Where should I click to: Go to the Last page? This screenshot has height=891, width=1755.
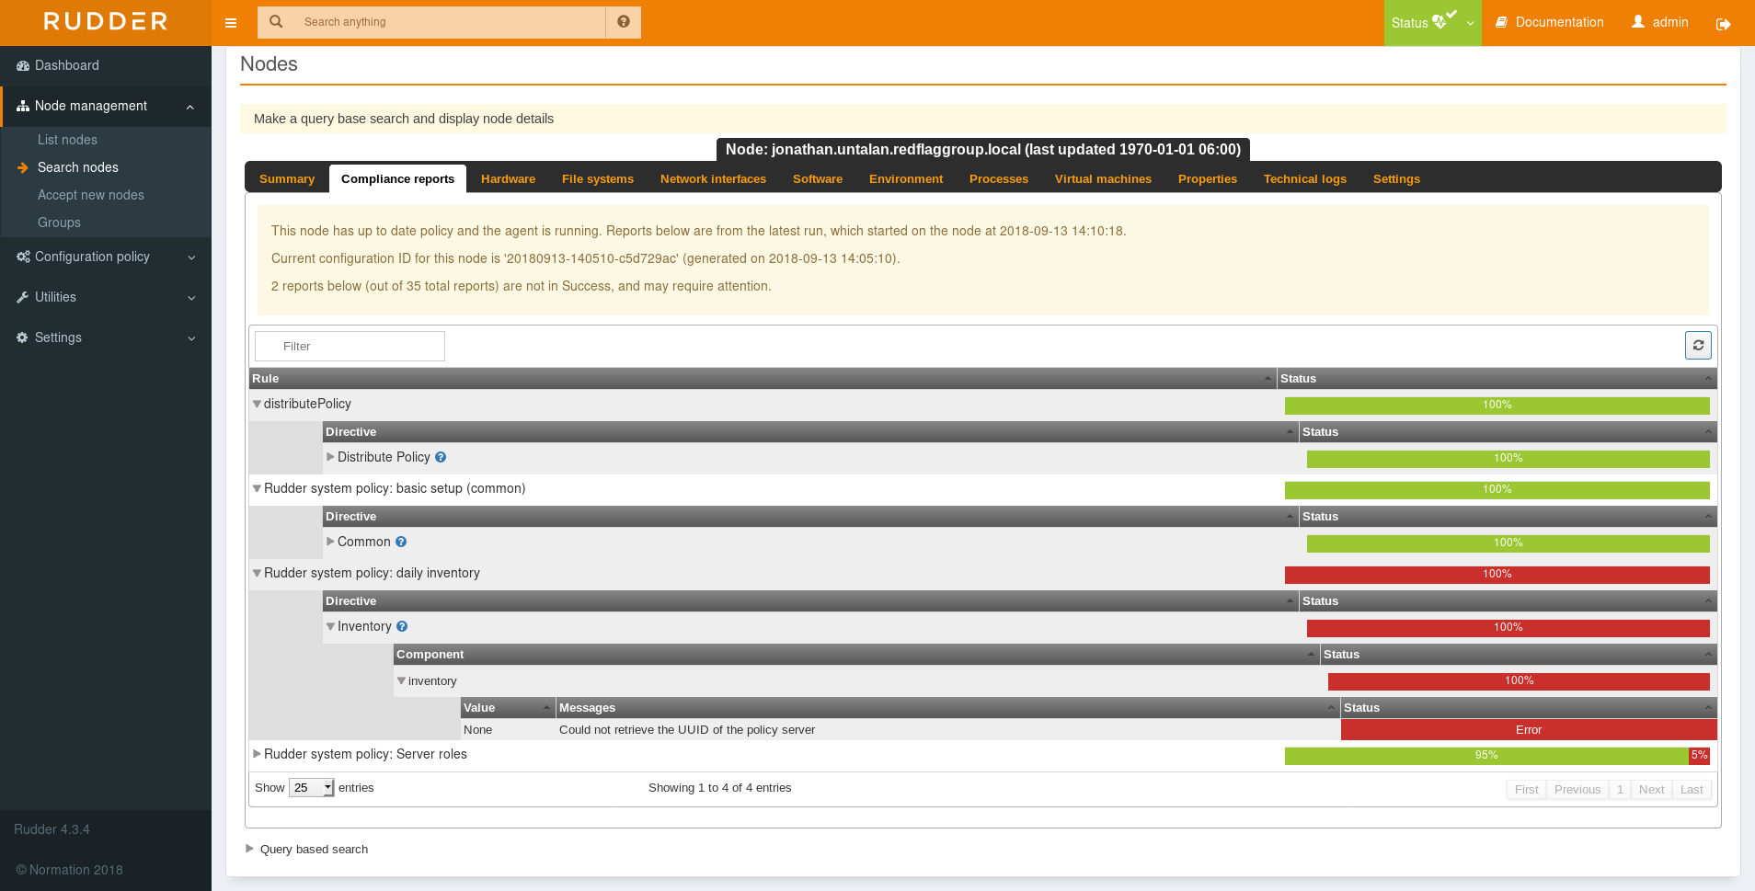(x=1692, y=790)
